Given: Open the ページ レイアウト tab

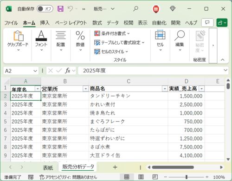Looking at the screenshot, I should (x=71, y=23).
